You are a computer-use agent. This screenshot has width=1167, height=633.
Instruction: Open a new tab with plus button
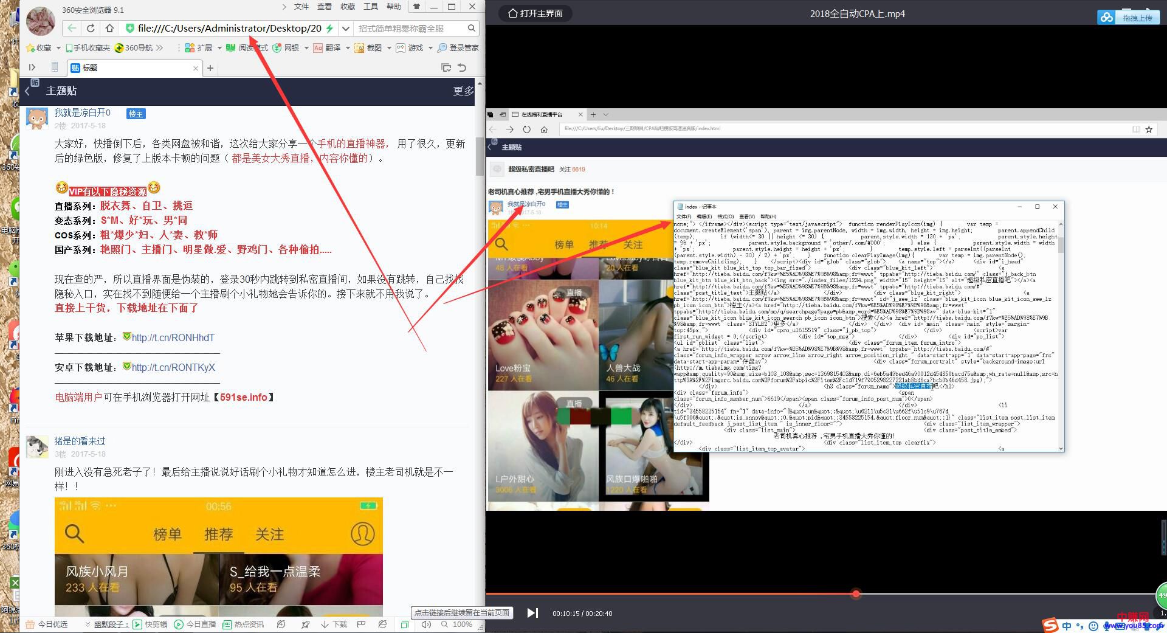tap(210, 68)
